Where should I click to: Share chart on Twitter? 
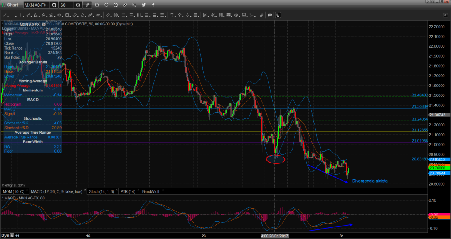143,5
